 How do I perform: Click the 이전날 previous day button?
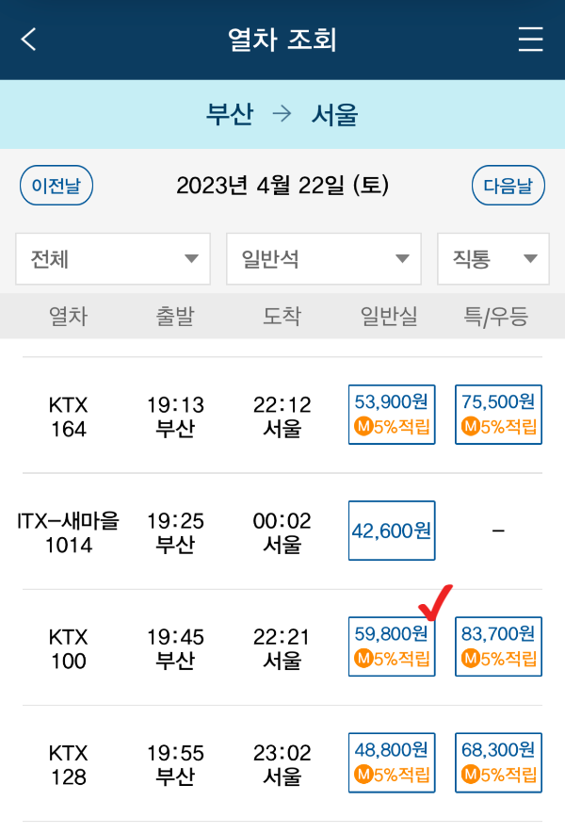click(x=56, y=185)
